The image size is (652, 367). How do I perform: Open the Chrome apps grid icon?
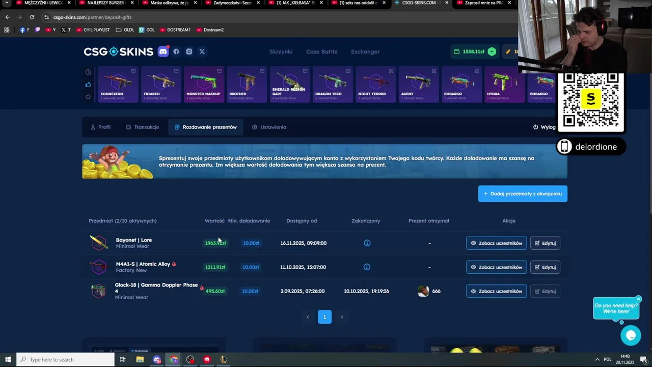[7, 30]
